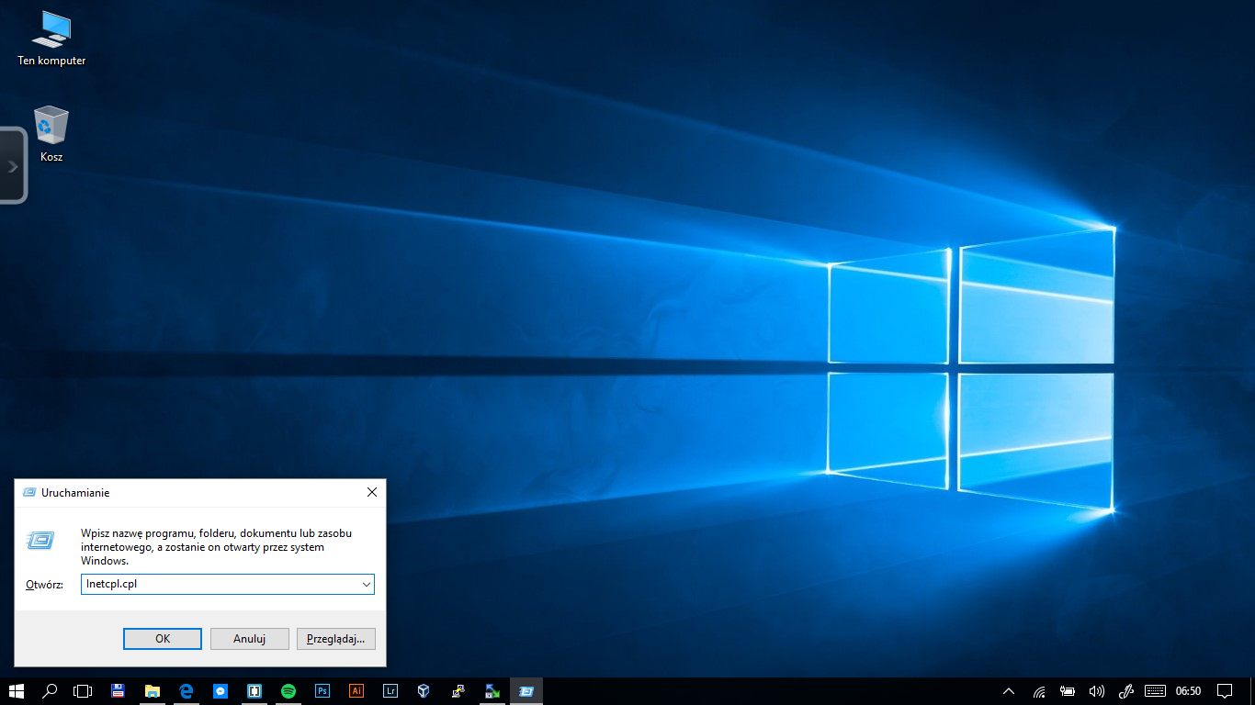The height and width of the screenshot is (705, 1255).
Task: Open the Windows Start menu
Action: pos(16,691)
